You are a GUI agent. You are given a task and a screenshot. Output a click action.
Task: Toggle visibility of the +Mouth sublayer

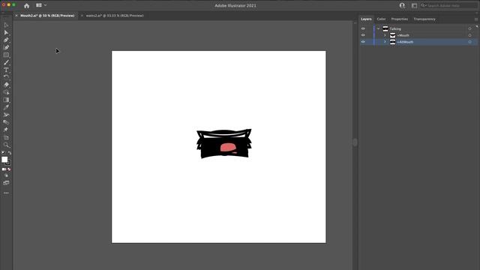click(363, 35)
